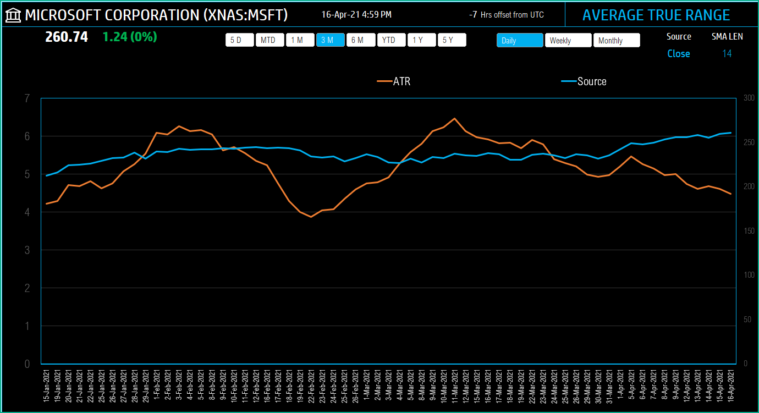The width and height of the screenshot is (759, 413).
Task: Click the left axis value 7
Action: click(27, 98)
